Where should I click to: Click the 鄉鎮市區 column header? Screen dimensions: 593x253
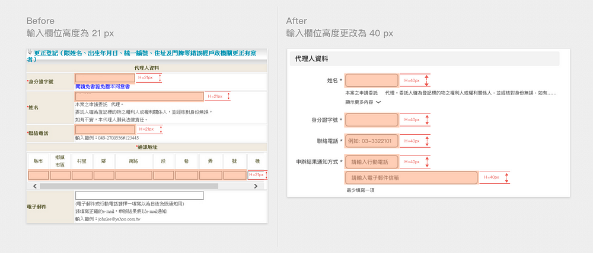60,161
